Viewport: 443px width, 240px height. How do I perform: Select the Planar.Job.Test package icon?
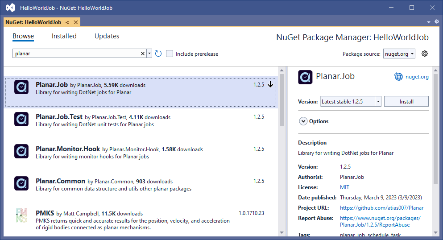pyautogui.click(x=21, y=119)
